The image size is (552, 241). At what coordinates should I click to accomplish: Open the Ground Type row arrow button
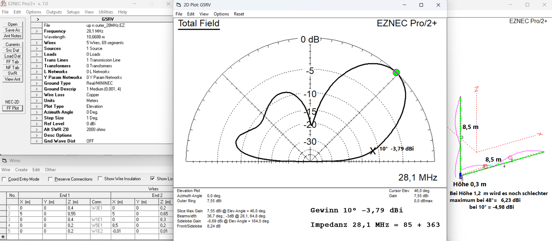(x=37, y=83)
